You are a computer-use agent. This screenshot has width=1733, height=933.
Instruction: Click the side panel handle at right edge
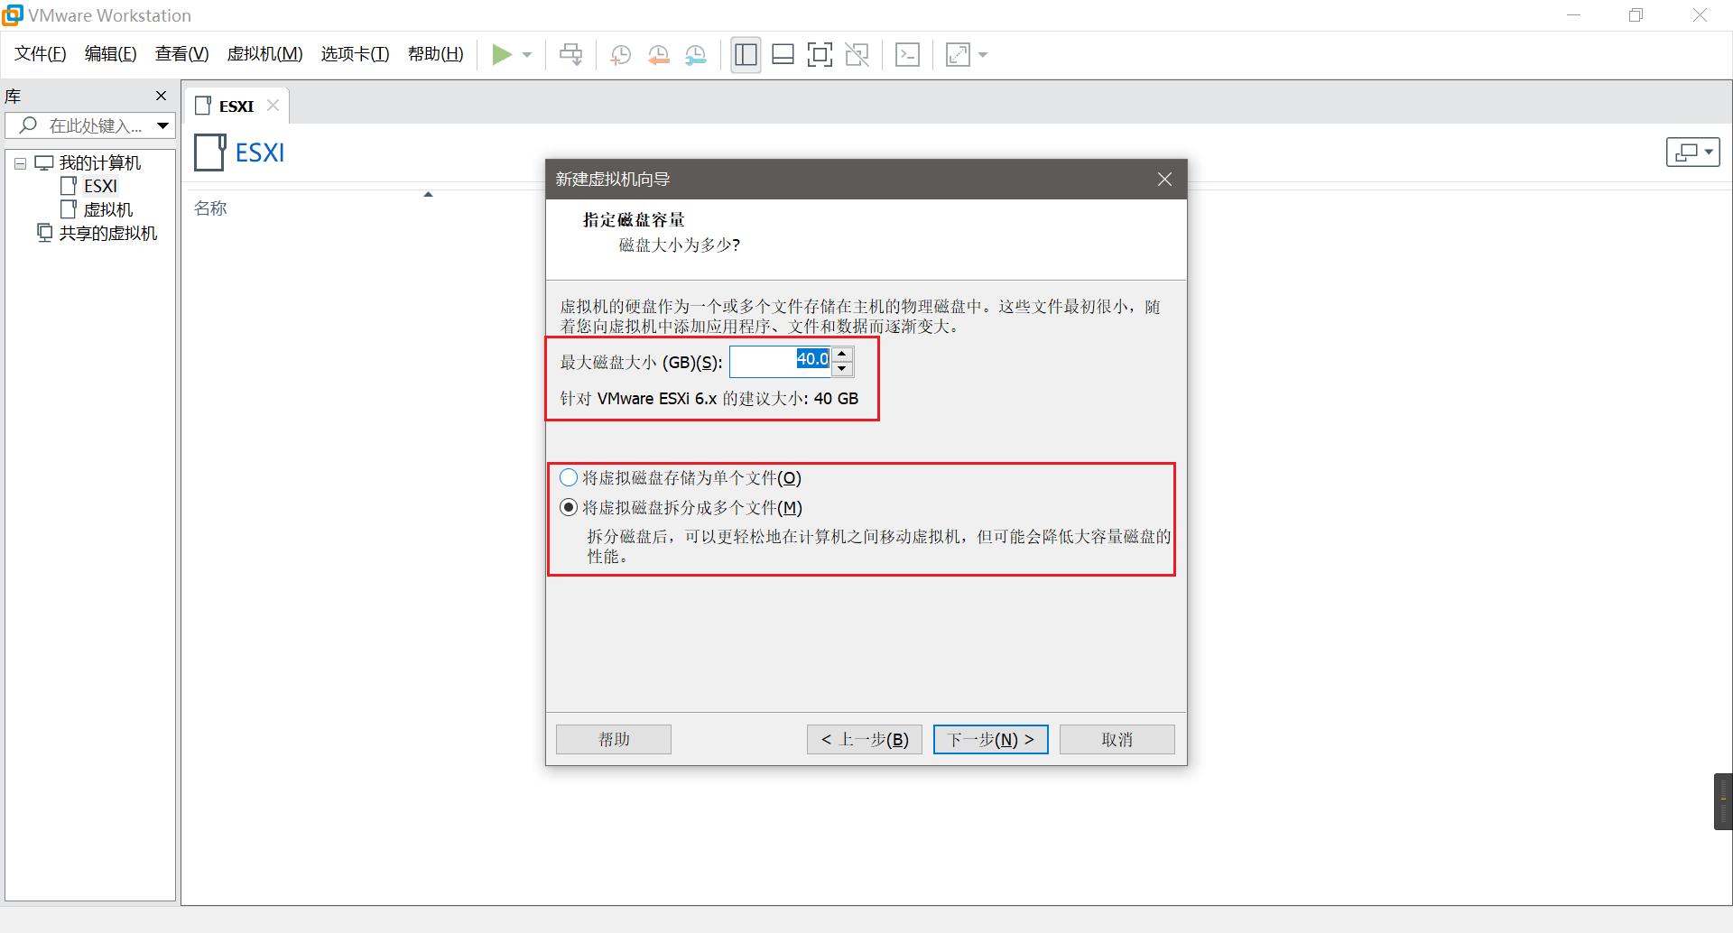point(1723,801)
